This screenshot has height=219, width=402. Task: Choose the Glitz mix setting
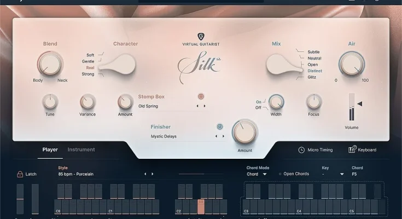312,78
